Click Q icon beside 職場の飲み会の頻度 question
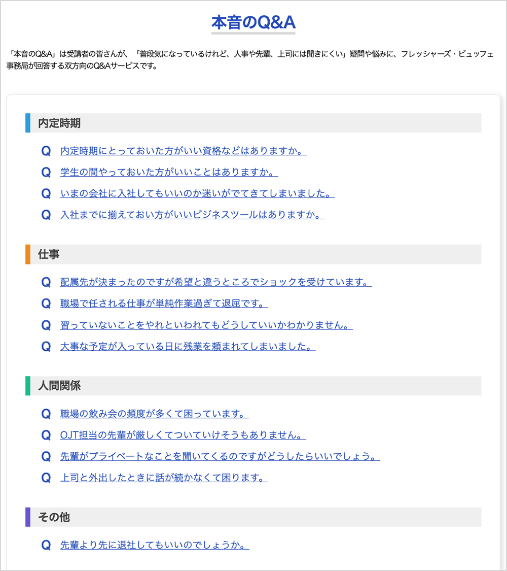507x571 pixels. click(x=46, y=414)
